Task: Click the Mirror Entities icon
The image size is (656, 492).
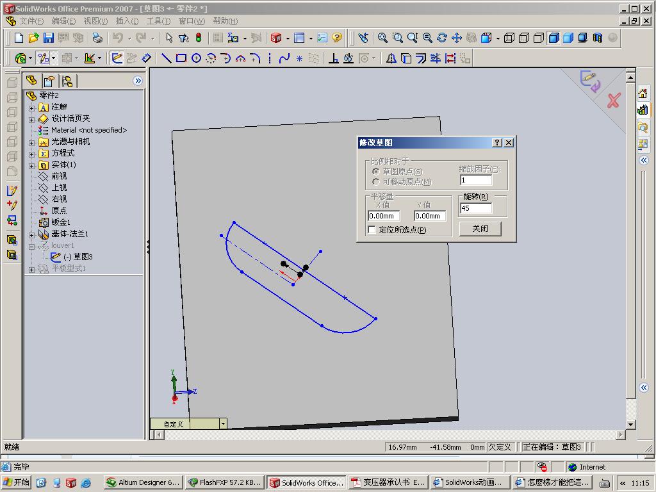Action: (x=391, y=58)
